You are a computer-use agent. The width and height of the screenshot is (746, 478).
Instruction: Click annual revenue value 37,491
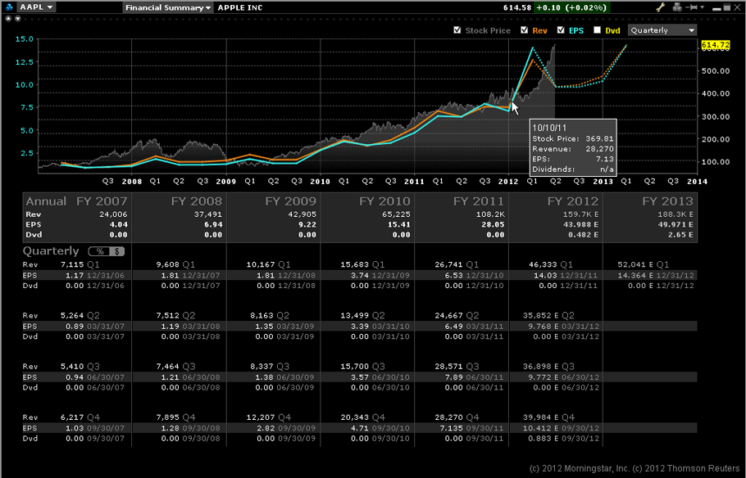click(x=208, y=214)
